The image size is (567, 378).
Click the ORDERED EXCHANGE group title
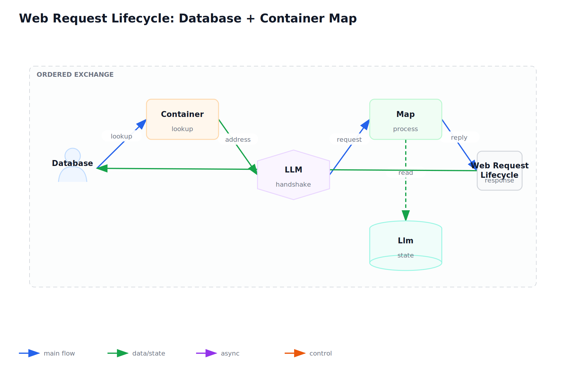[x=75, y=74]
